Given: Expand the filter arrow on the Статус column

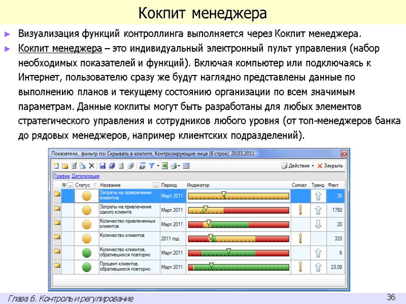Looking at the screenshot, I should 94,184.
